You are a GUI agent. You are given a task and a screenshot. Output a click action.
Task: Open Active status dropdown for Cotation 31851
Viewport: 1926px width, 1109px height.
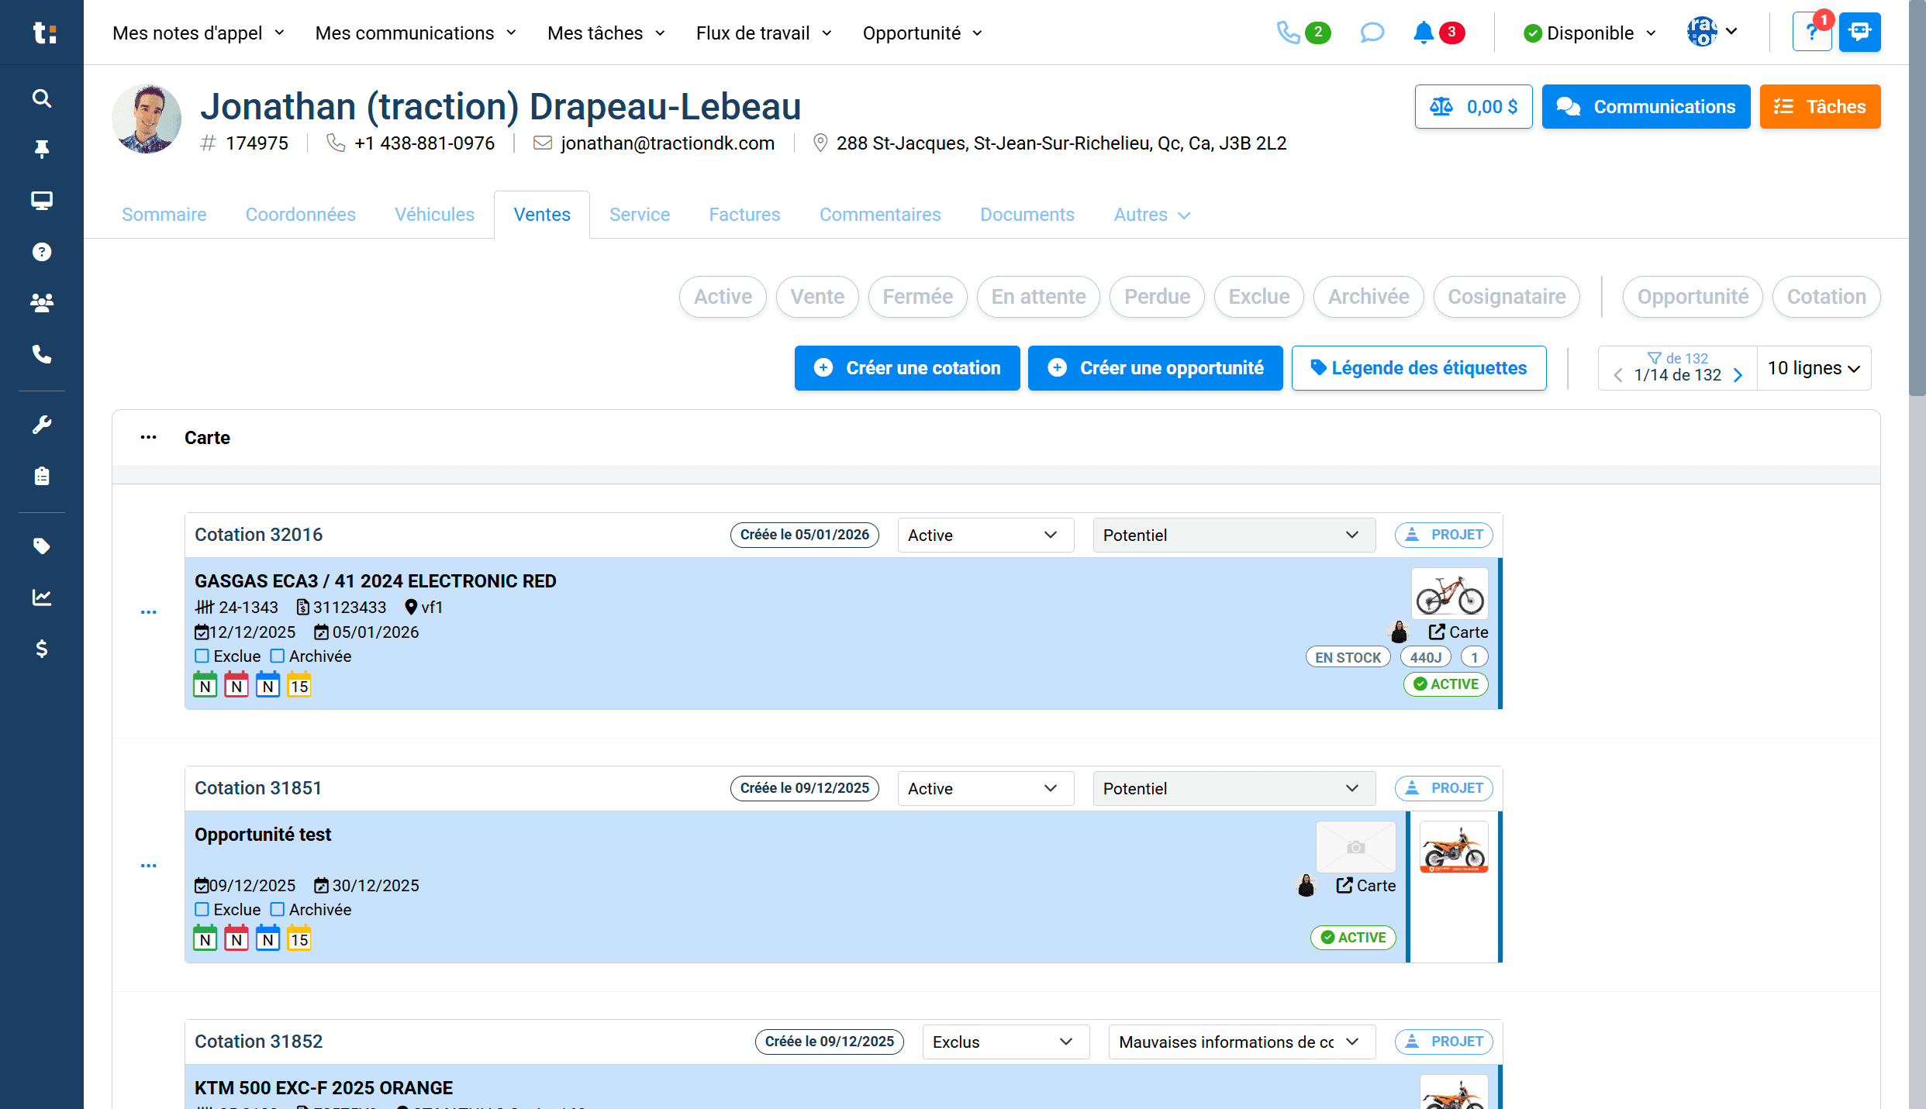click(x=985, y=789)
